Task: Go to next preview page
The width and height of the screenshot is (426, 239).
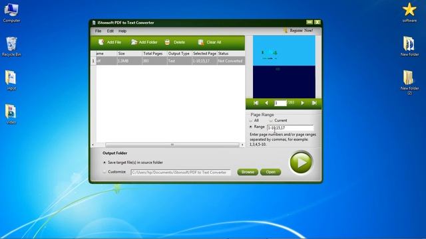Action: 302,103
